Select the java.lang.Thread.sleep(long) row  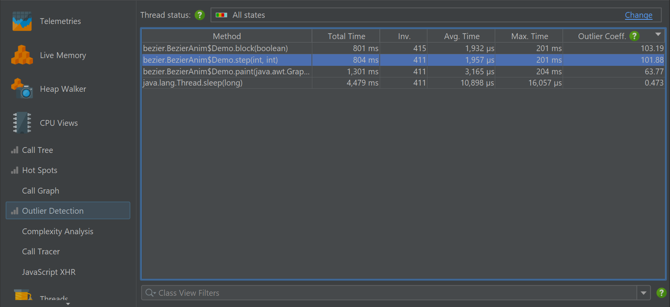coord(403,83)
